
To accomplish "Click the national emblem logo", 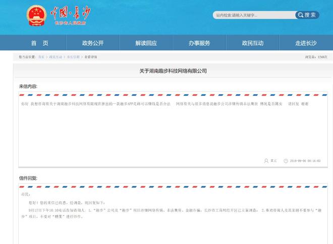I will 35,16.
